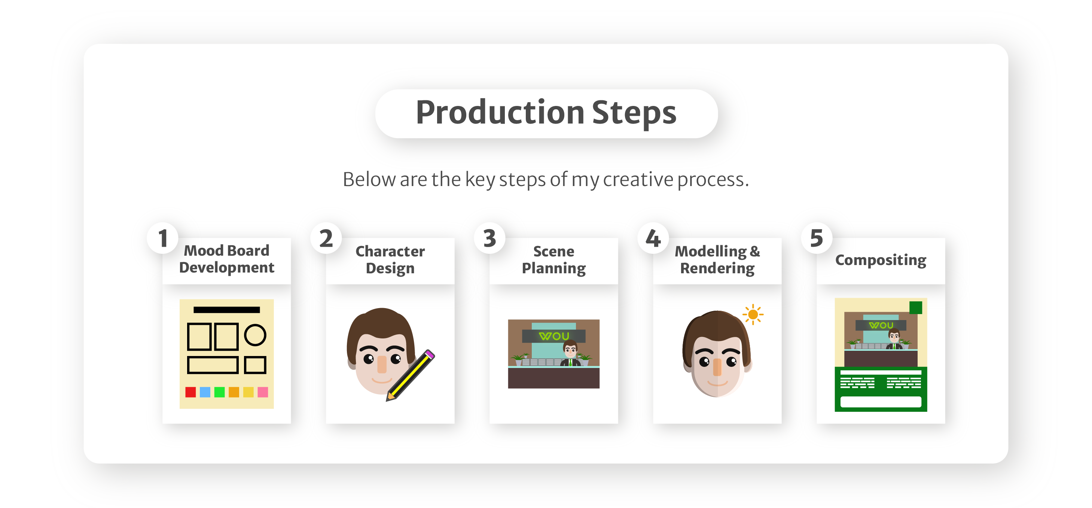Click the Mood Board Development heading
Viewport: 1092px width, 508px height.
tap(226, 259)
